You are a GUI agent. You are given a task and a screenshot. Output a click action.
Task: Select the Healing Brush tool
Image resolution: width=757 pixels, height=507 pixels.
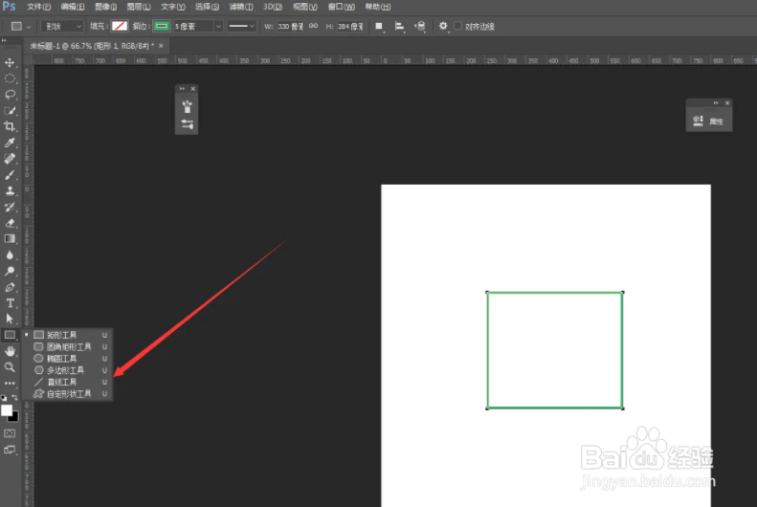(x=10, y=158)
